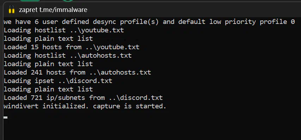Image resolution: width=301 pixels, height=140 pixels.
Task: Click the green tab shape above the window
Action: click(30, 1)
